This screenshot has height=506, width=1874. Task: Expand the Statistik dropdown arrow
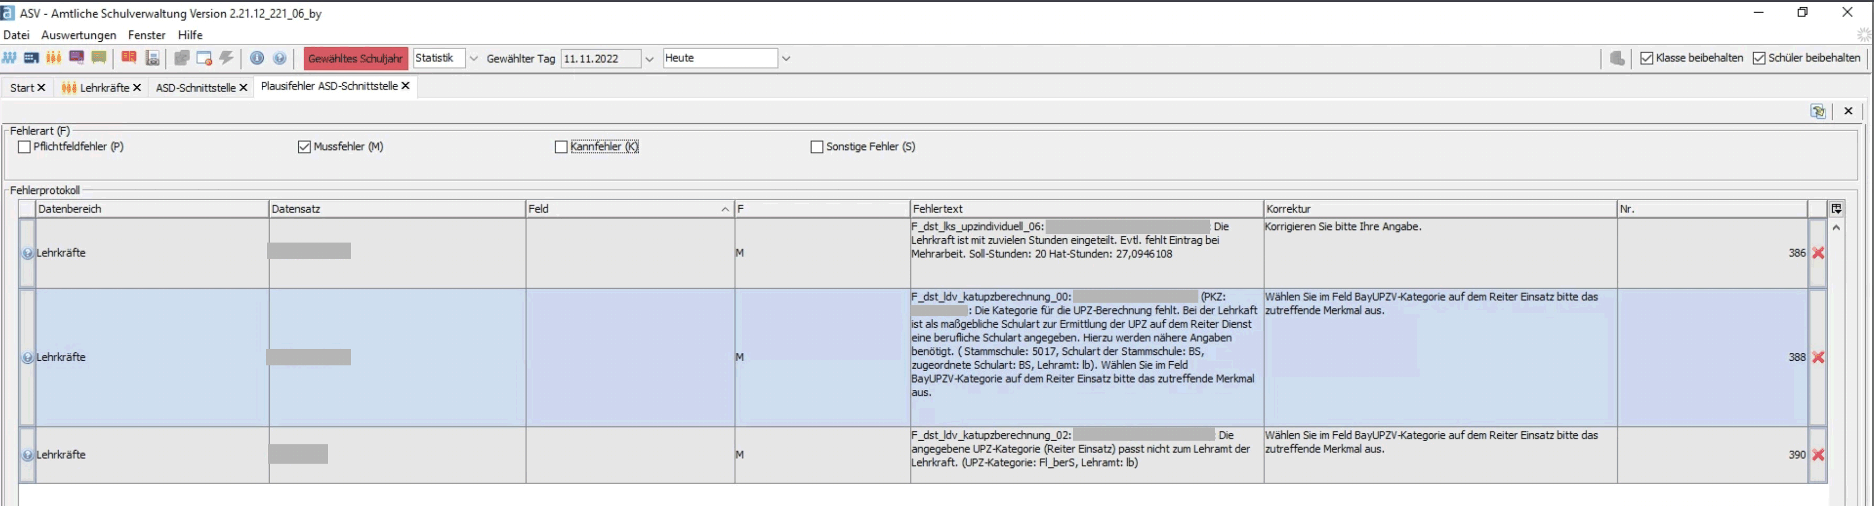point(474,59)
